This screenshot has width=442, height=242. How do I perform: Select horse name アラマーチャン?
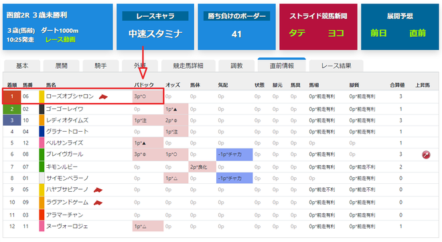click(64, 215)
